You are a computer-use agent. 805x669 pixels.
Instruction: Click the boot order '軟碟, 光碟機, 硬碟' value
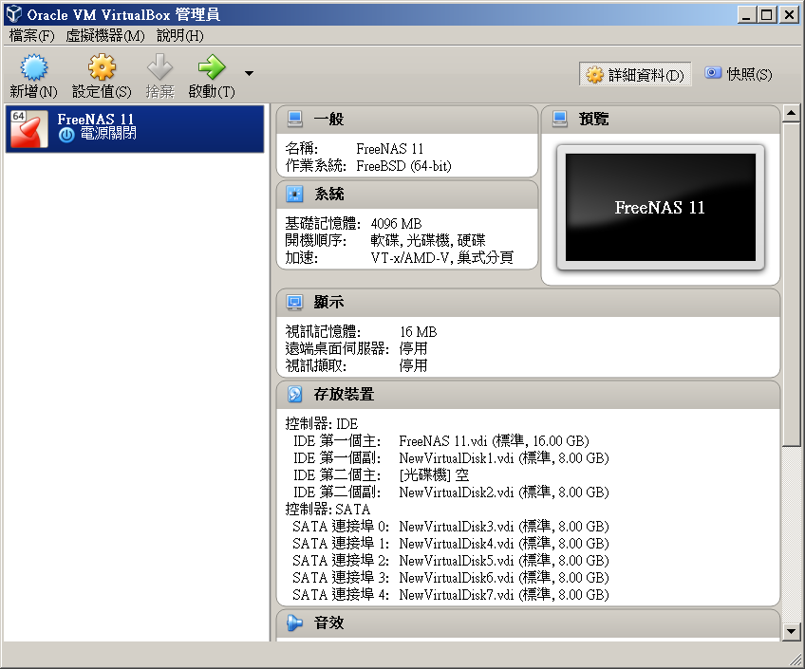pos(427,241)
